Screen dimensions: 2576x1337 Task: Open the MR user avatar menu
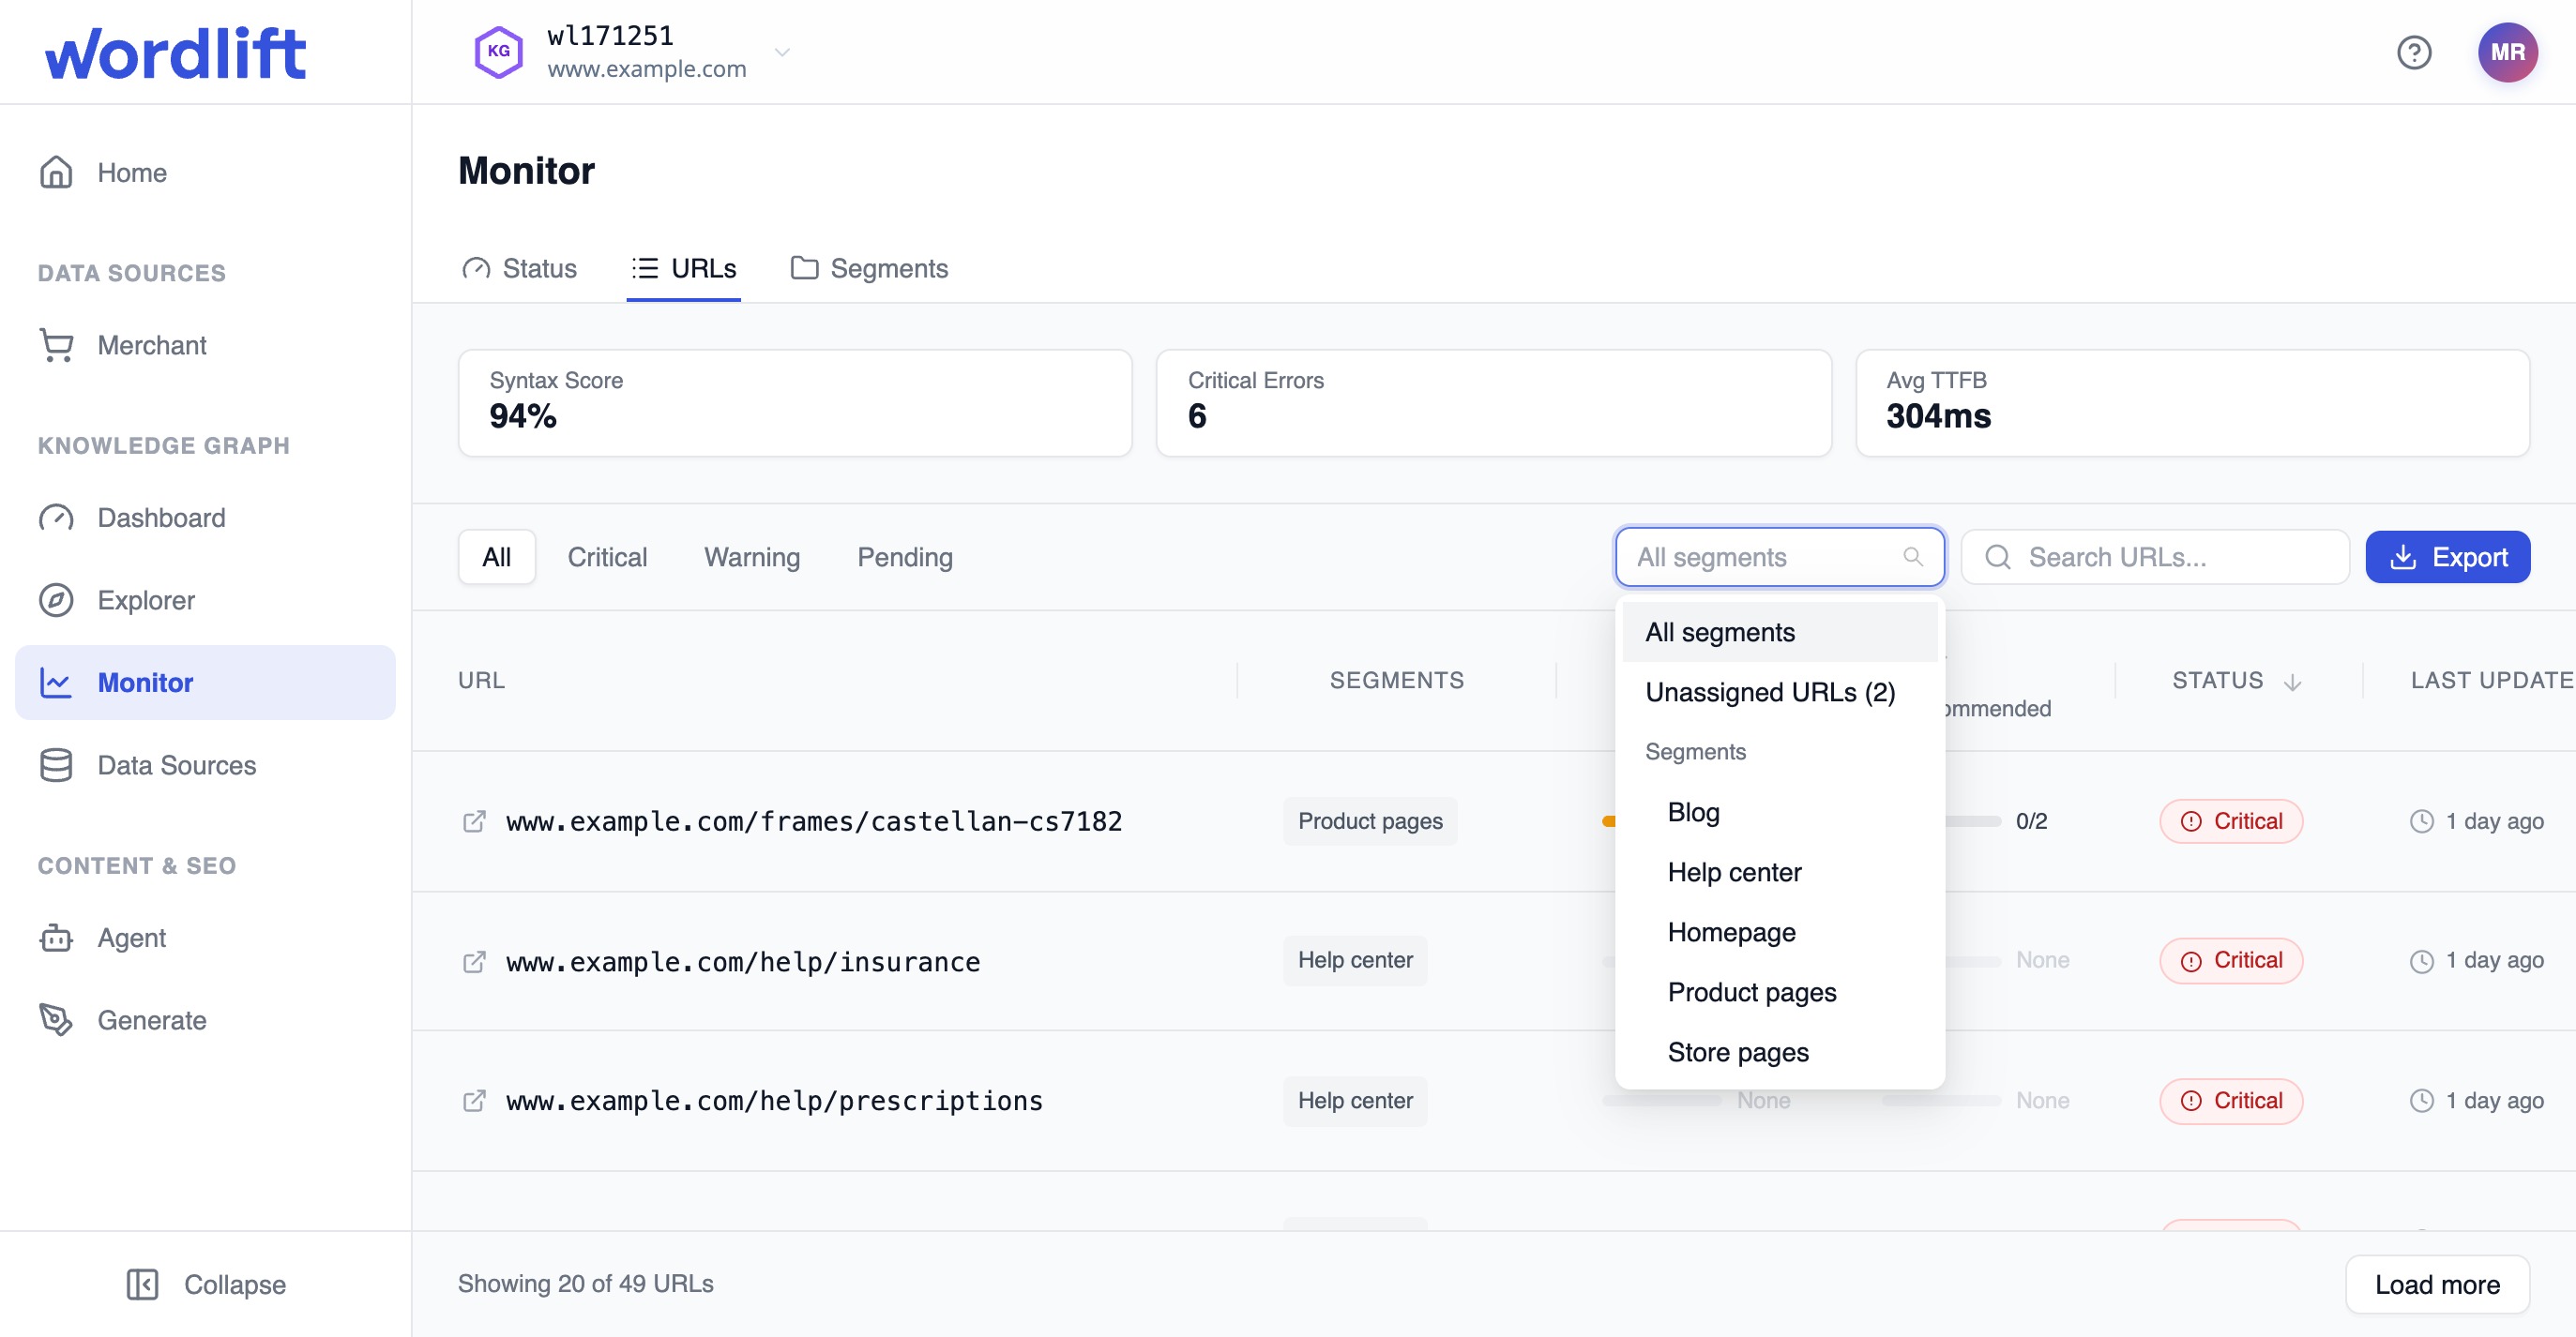pyautogui.click(x=2507, y=52)
